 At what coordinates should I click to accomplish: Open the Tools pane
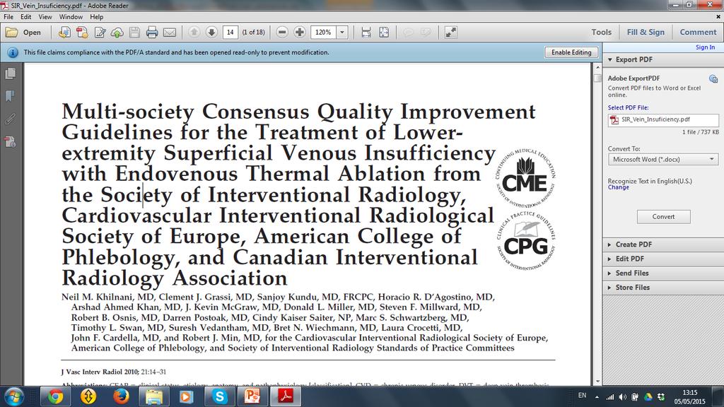tap(601, 33)
